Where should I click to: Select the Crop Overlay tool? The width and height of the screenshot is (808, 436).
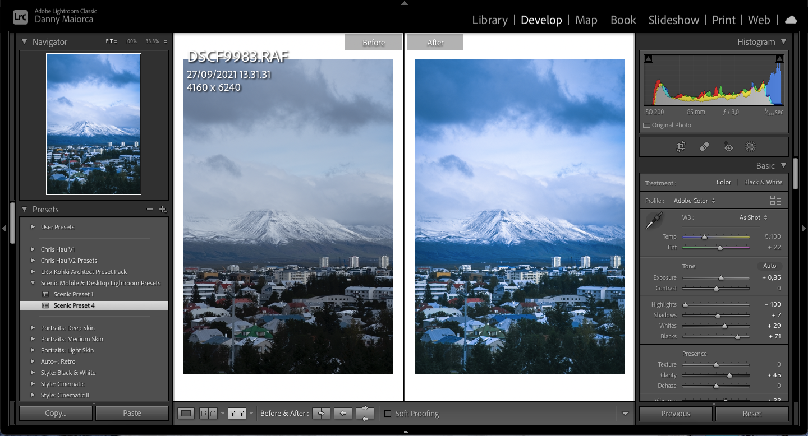(x=681, y=147)
